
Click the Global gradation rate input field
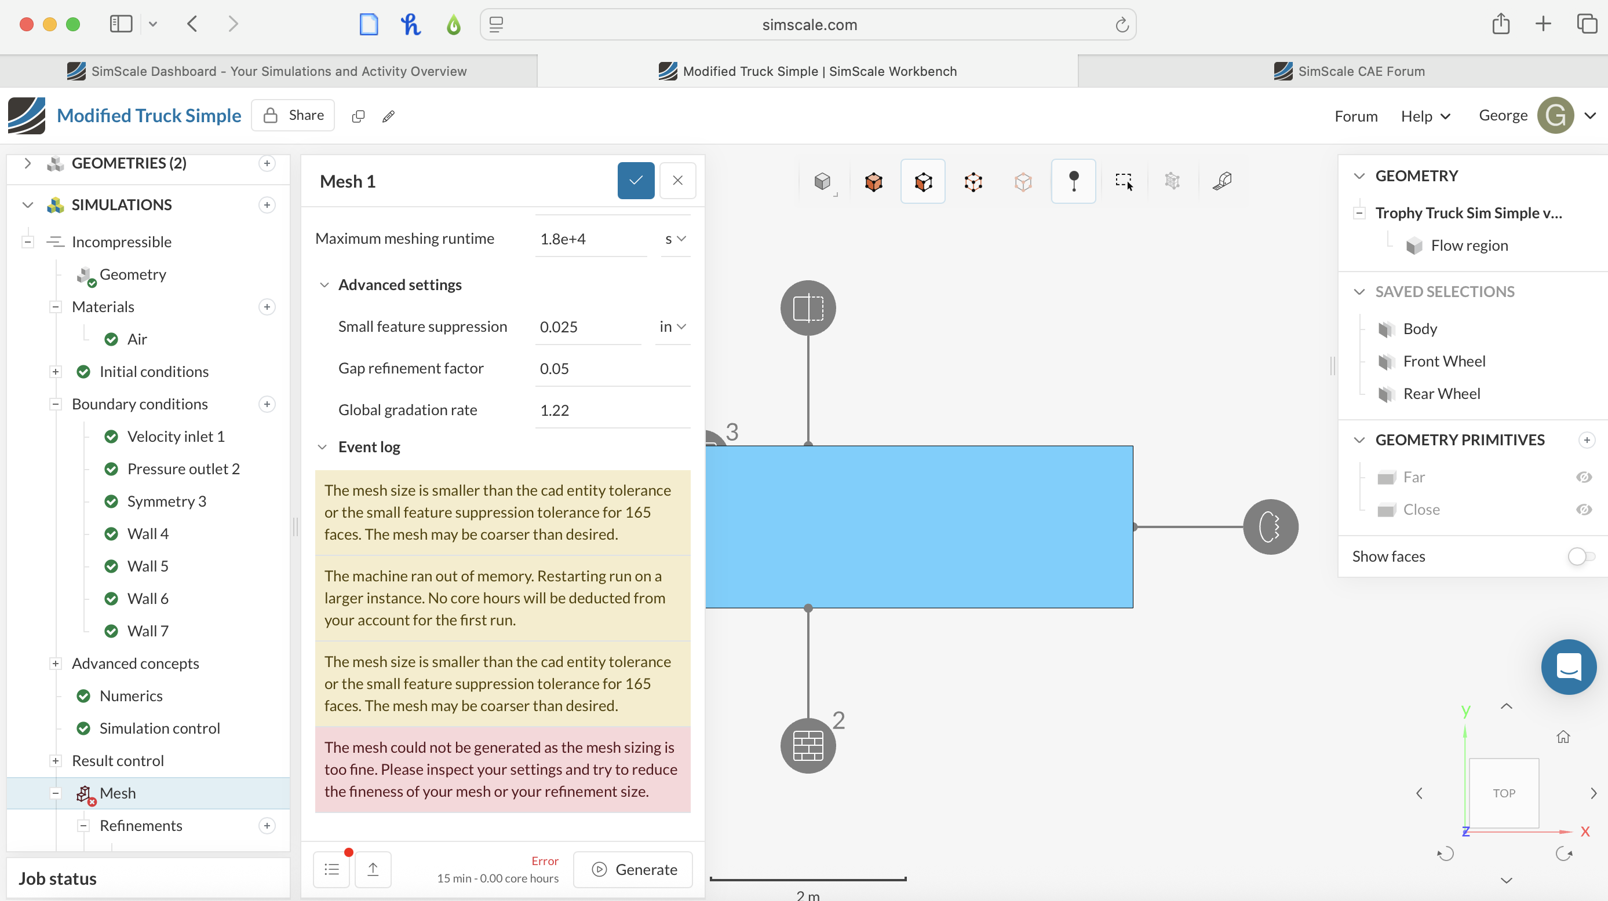(x=612, y=410)
